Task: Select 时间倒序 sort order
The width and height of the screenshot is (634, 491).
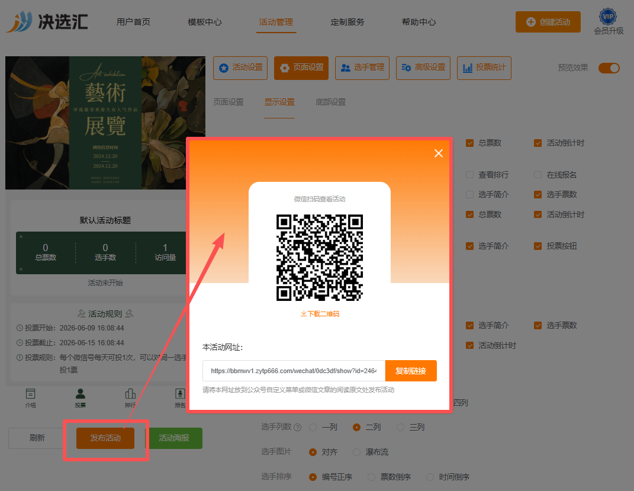Action: pyautogui.click(x=430, y=477)
